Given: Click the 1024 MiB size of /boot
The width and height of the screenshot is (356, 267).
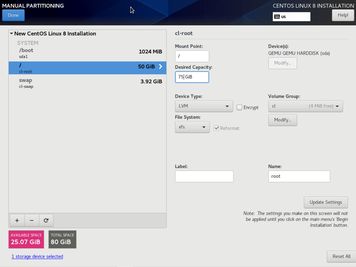Looking at the screenshot, I should tap(150, 52).
